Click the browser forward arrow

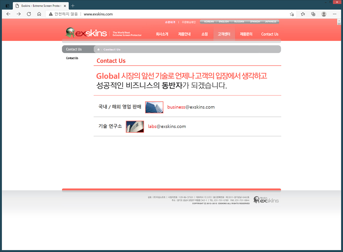click(19, 14)
